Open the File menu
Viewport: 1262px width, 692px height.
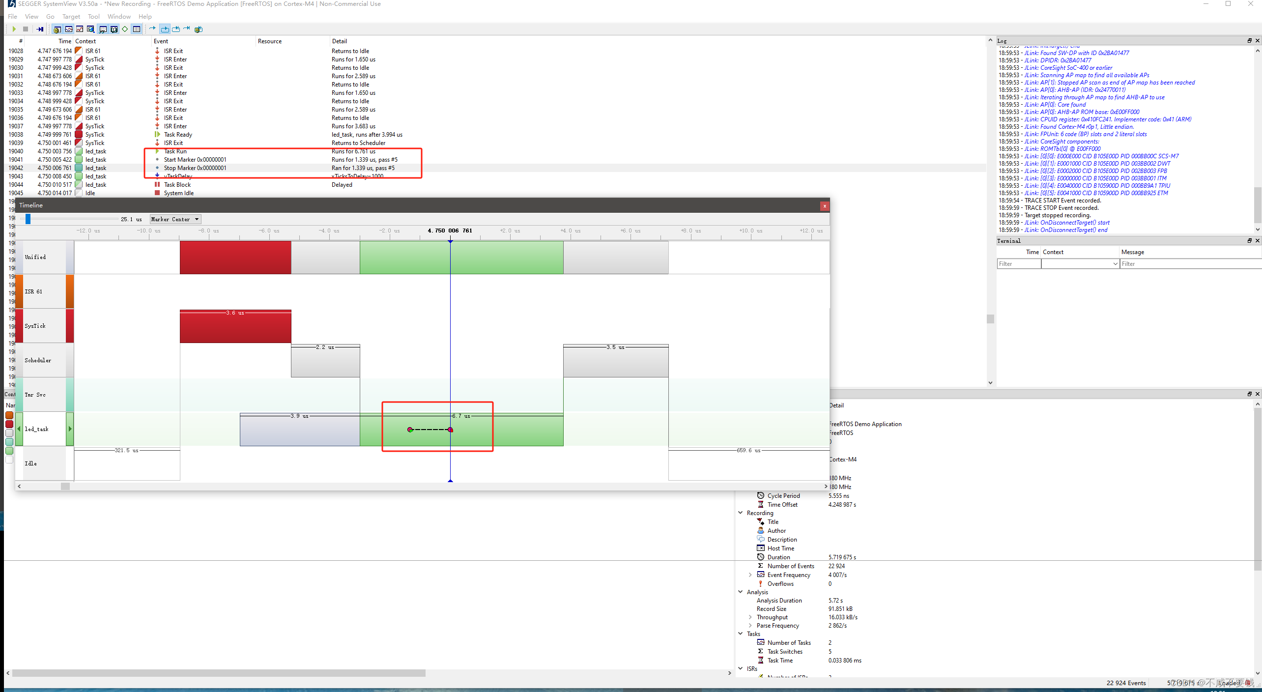(x=12, y=16)
